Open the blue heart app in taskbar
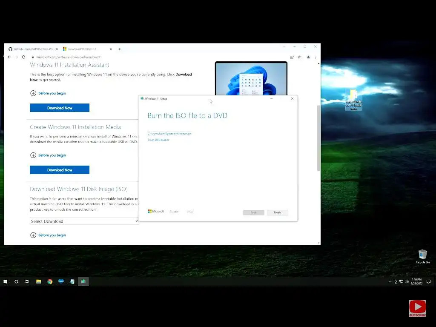Image resolution: width=436 pixels, height=327 pixels. pyautogui.click(x=61, y=281)
